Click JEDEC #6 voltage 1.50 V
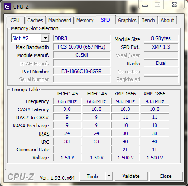Image resolution: width=188 pixels, height=186 pixels. (96, 158)
